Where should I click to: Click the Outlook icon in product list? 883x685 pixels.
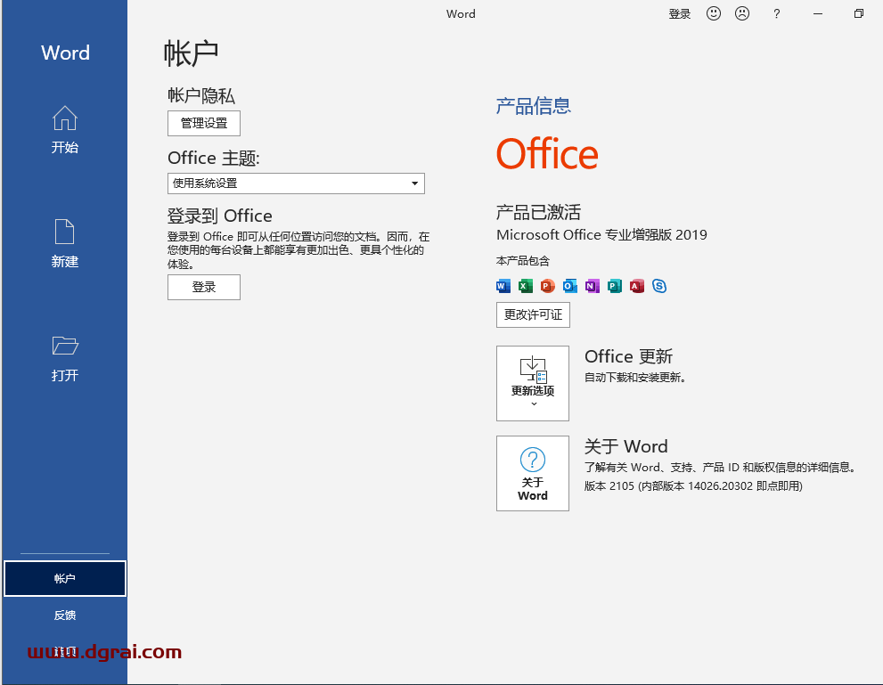570,286
